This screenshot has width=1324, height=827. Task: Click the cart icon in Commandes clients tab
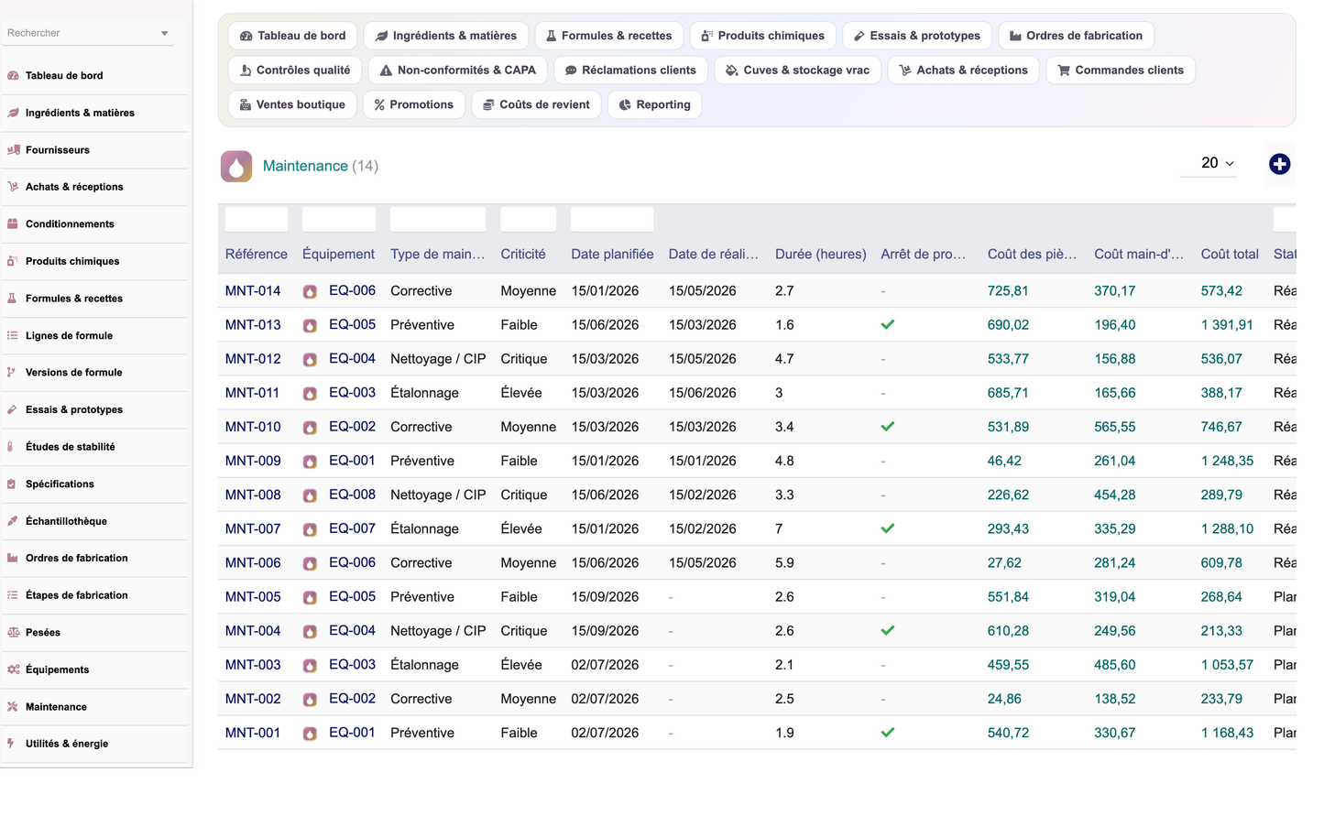pos(1064,71)
